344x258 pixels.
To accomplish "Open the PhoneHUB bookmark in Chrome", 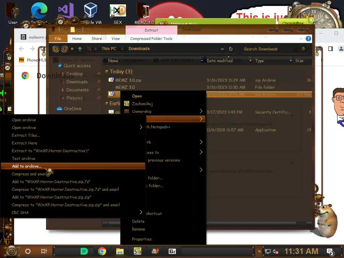I will click(x=33, y=60).
